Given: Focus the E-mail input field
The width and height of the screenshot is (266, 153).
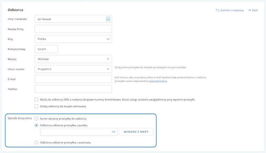Looking at the screenshot, I should point(73,79).
